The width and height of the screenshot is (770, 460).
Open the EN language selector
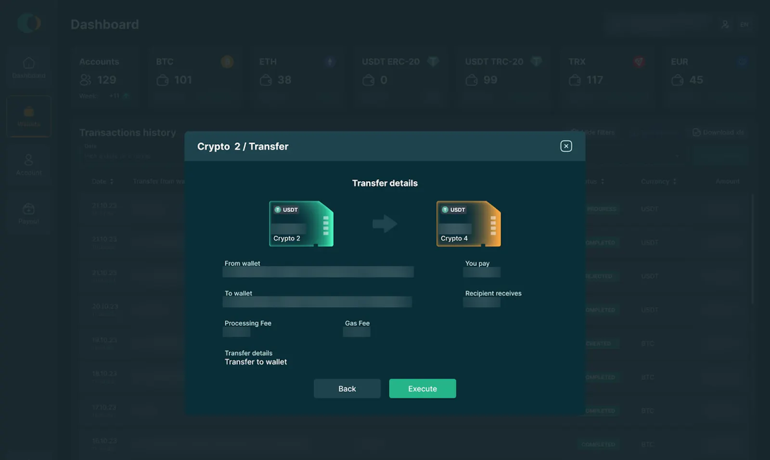744,24
